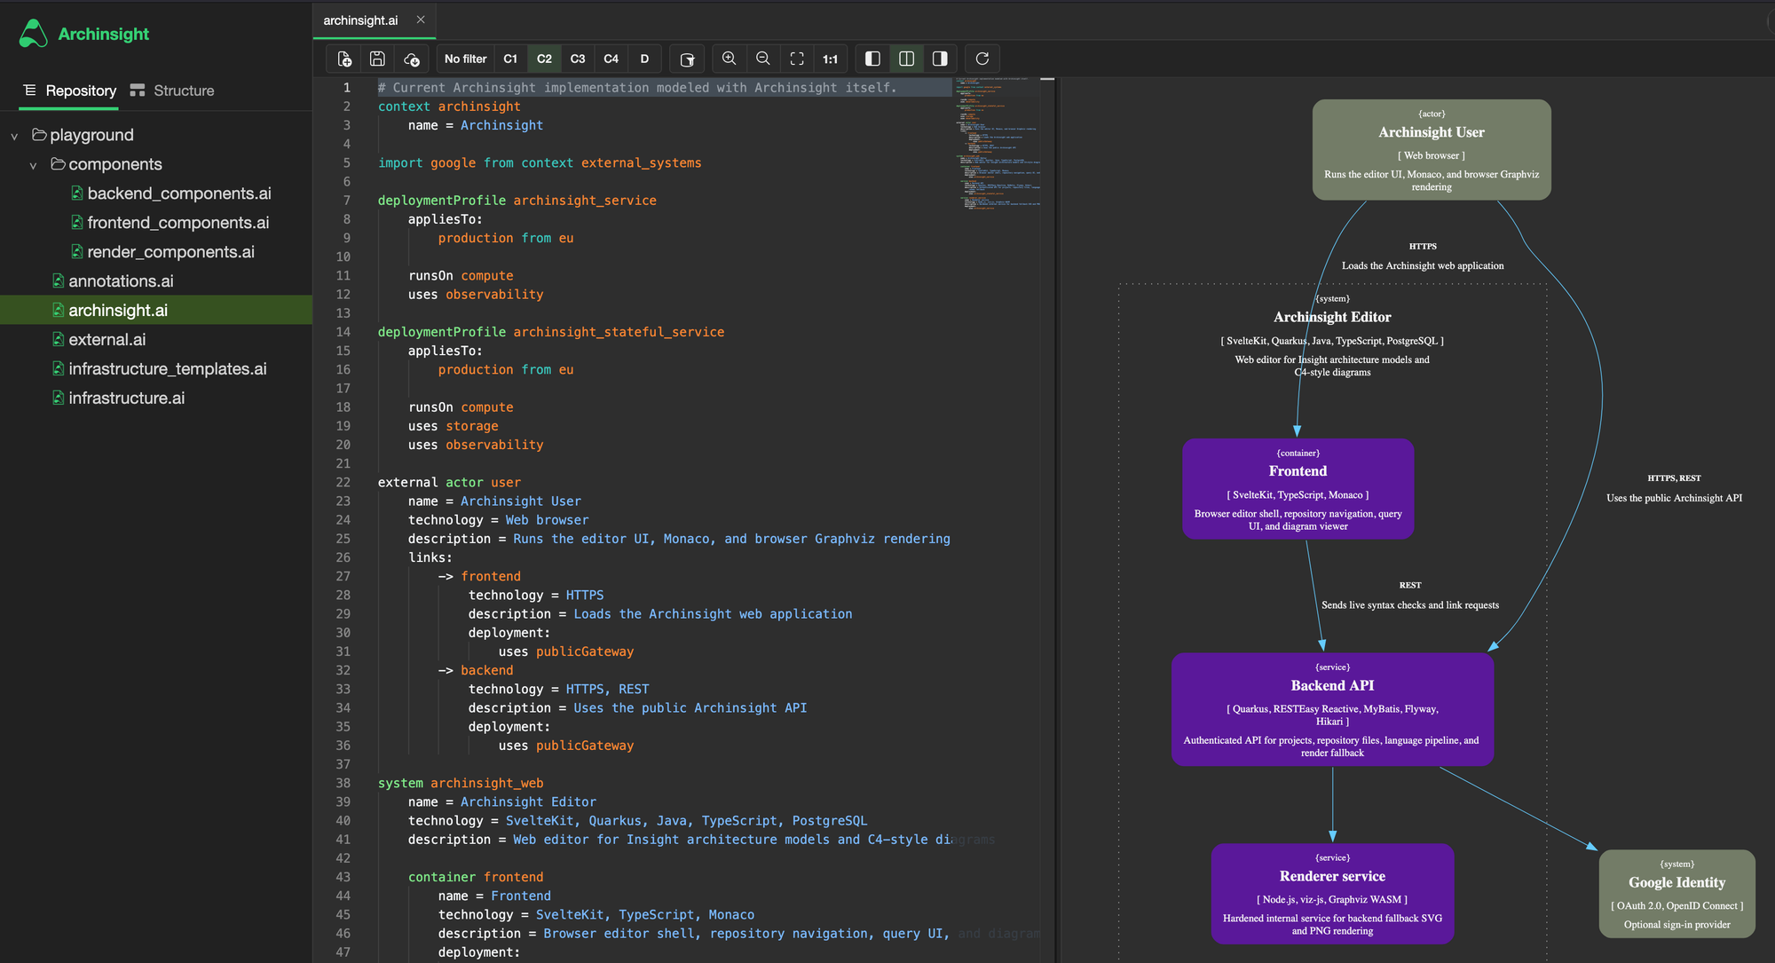This screenshot has height=963, width=1775.
Task: Click the code minimap in the editor
Action: (998, 144)
